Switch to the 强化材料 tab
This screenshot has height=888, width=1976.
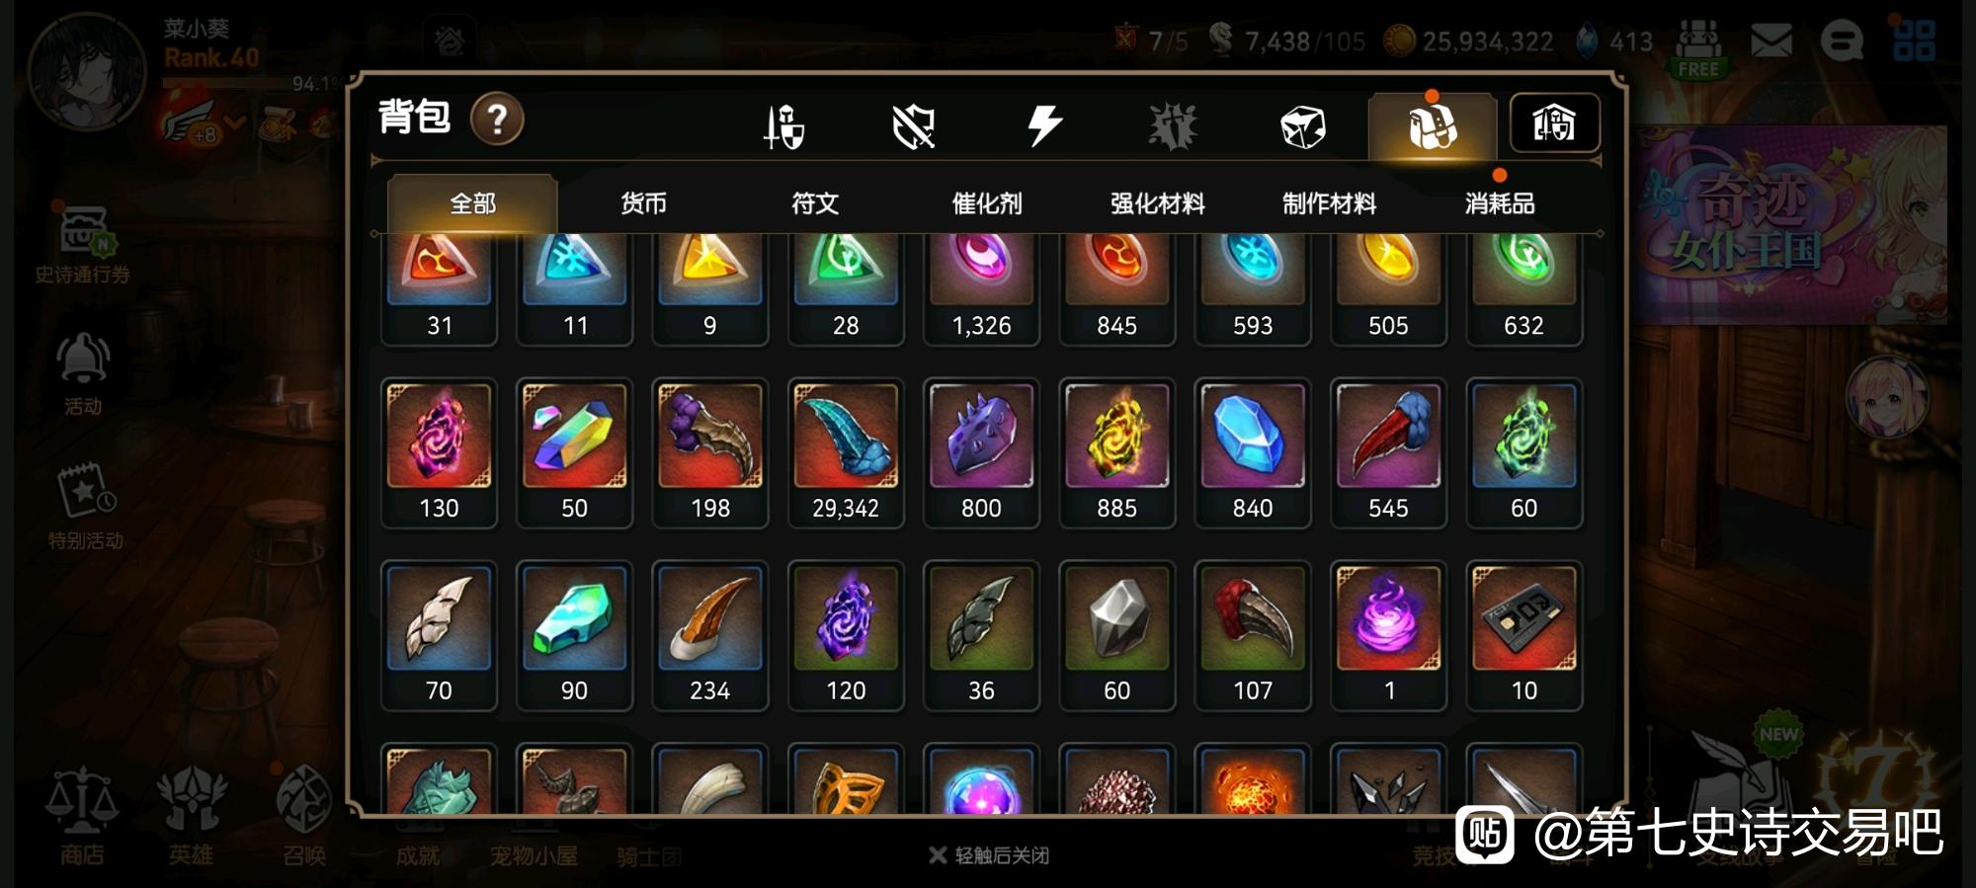pos(1157,203)
